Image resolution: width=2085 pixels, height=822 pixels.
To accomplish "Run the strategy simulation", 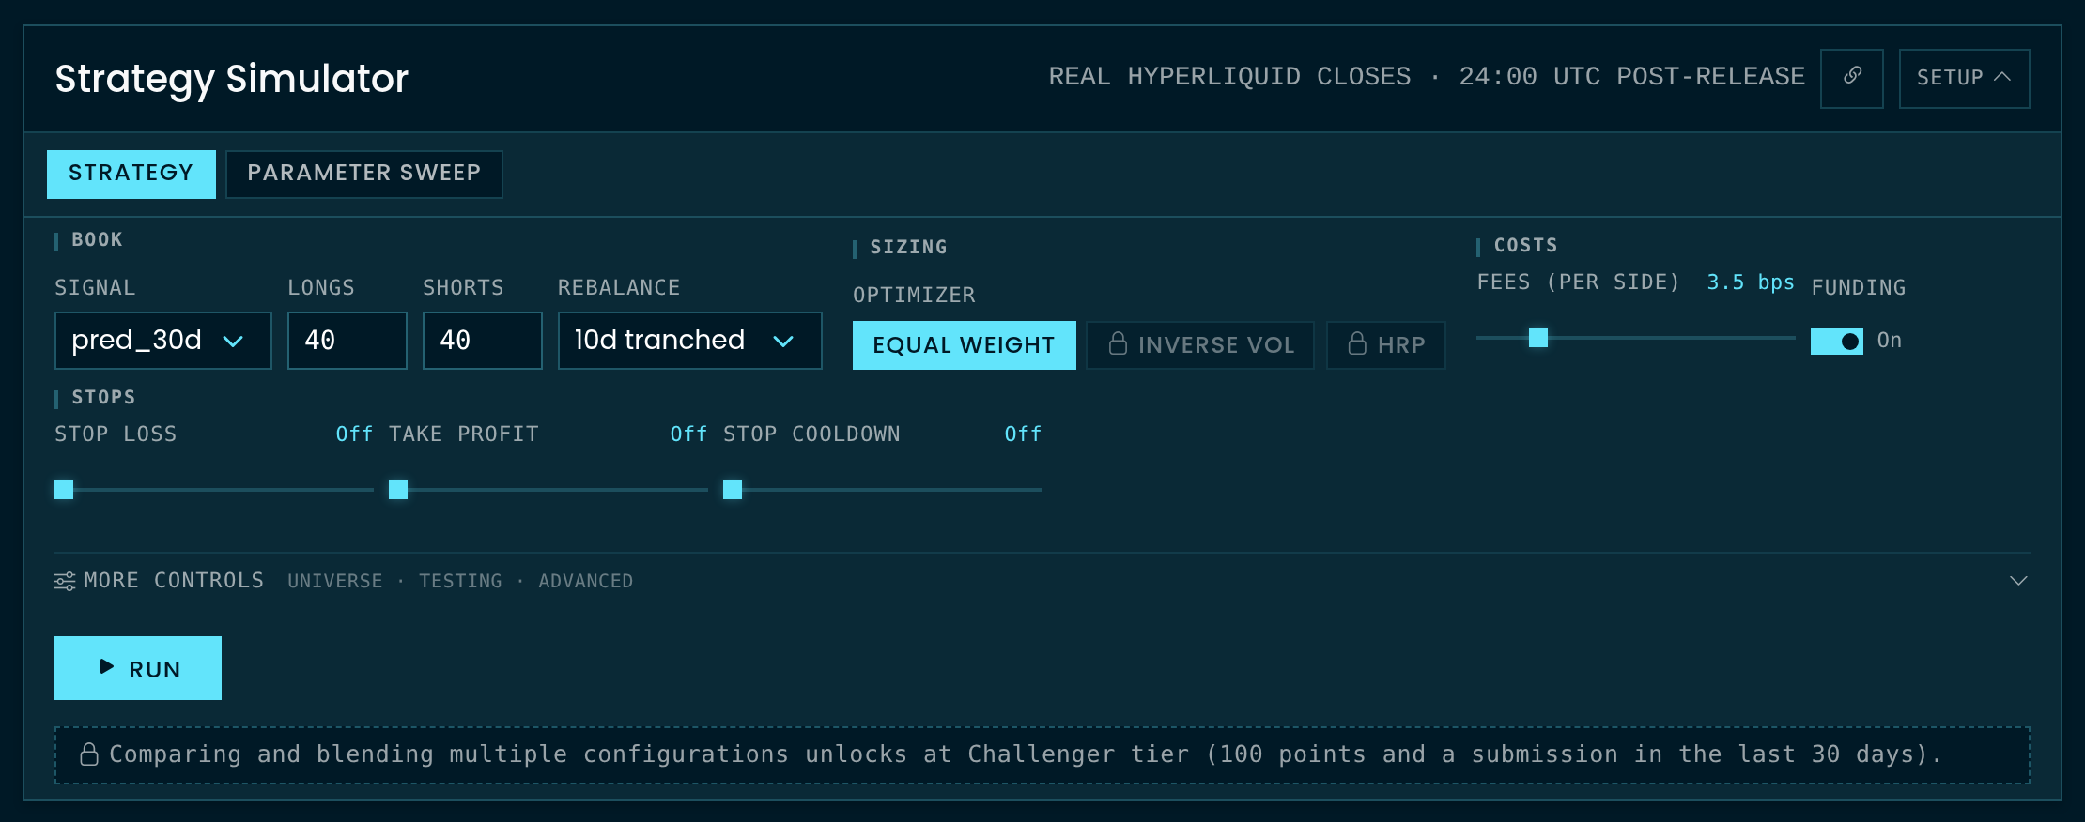I will click(x=138, y=668).
